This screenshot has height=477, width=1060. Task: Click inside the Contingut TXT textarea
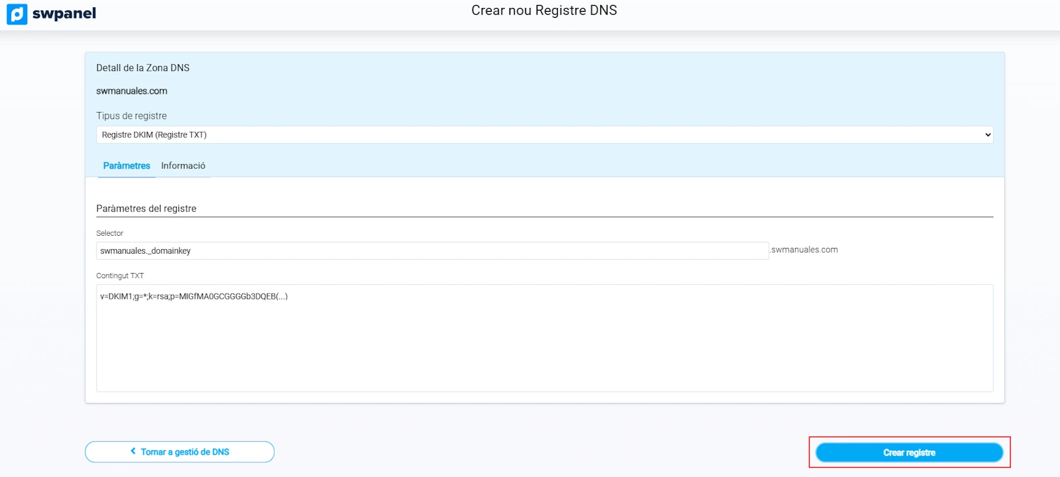pos(544,344)
